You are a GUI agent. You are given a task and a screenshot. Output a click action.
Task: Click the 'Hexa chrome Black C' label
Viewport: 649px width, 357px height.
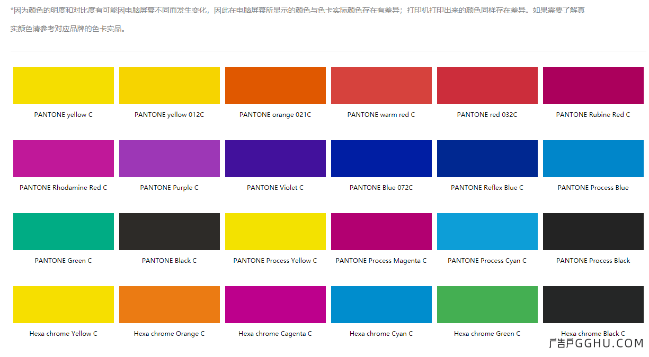pos(593,334)
